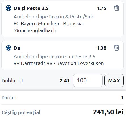
Task: Select the Da şi Peste 2.5 selection title
Action: [x=31, y=8]
